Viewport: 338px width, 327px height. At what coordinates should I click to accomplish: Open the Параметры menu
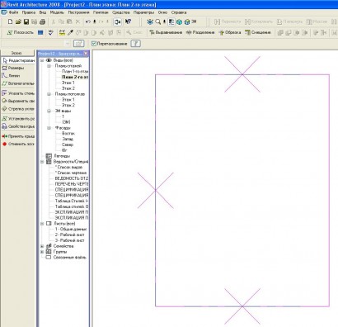tap(143, 12)
